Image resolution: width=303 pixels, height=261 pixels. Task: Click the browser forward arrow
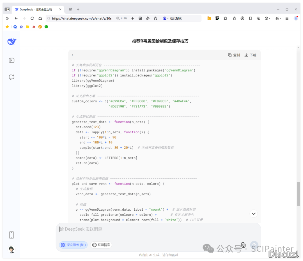(24, 18)
